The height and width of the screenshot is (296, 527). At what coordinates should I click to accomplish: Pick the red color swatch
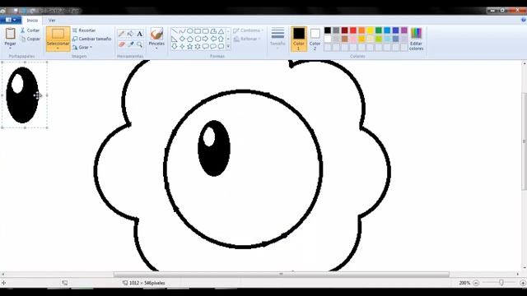pyautogui.click(x=353, y=30)
